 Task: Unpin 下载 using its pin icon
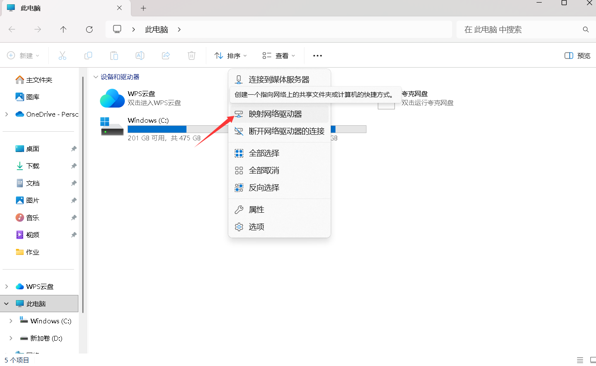pos(74,166)
